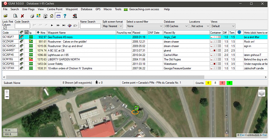Click the next record play arrow
This screenshot has height=139, width=269.
tap(52, 25)
